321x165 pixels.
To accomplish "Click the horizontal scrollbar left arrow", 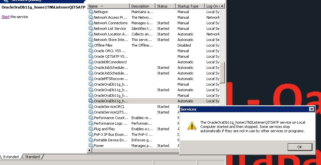I will (x=90, y=150).
